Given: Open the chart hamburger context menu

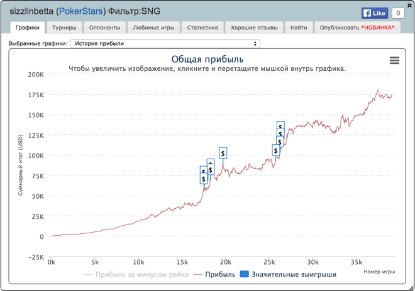Looking at the screenshot, I should 394,60.
